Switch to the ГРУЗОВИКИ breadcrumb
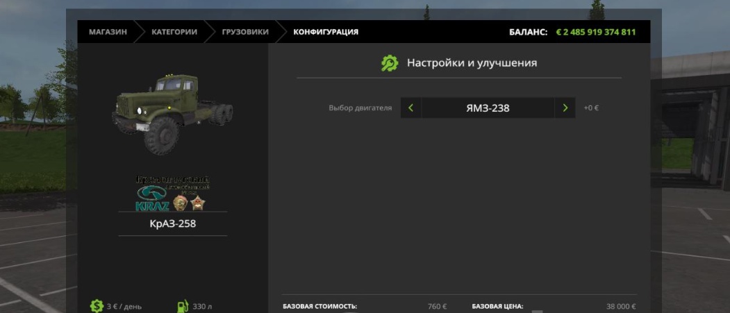Viewport: 730px width, 313px height. [245, 32]
